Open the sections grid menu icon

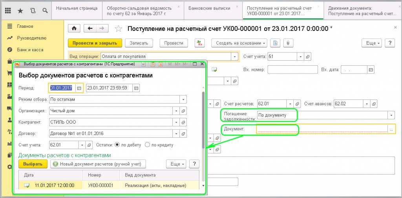tap(8, 11)
